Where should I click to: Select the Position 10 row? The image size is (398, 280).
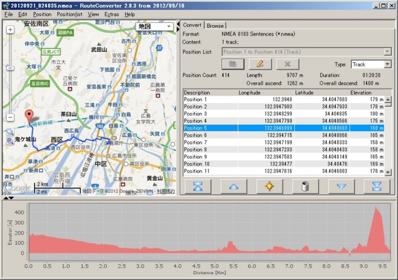[284, 164]
